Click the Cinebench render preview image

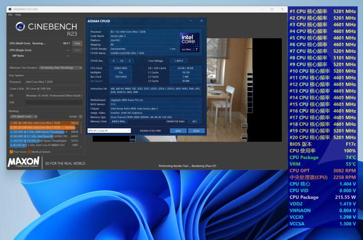tap(187, 90)
